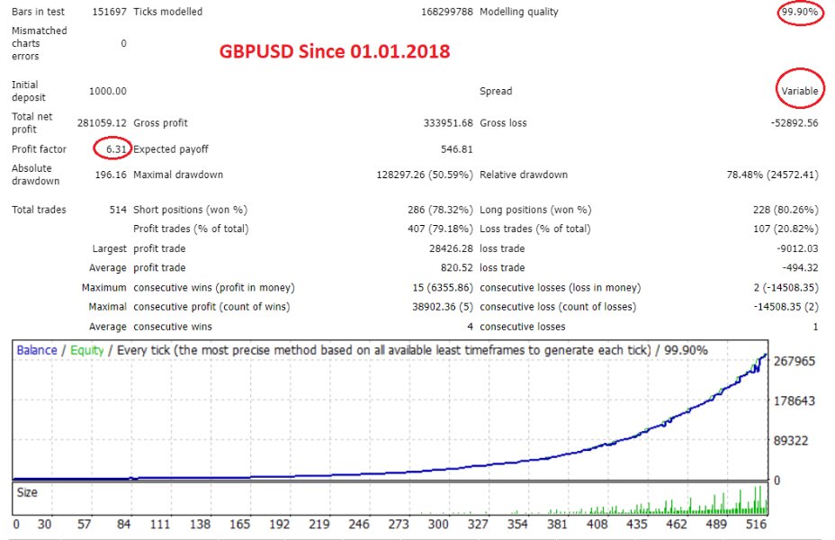The width and height of the screenshot is (835, 540).
Task: Click the Spread value Variable
Action: click(799, 91)
